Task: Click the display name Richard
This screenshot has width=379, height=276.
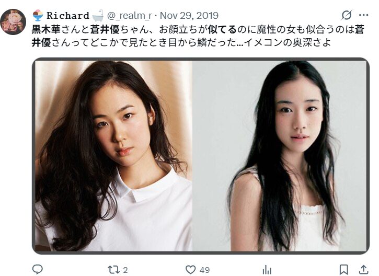Action: pyautogui.click(x=68, y=16)
